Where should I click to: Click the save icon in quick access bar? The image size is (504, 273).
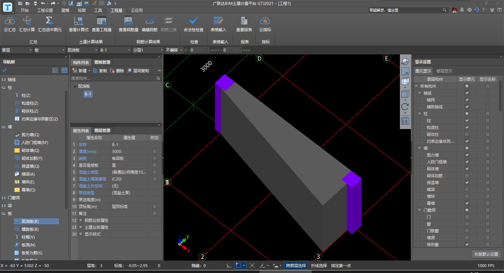click(35, 3)
